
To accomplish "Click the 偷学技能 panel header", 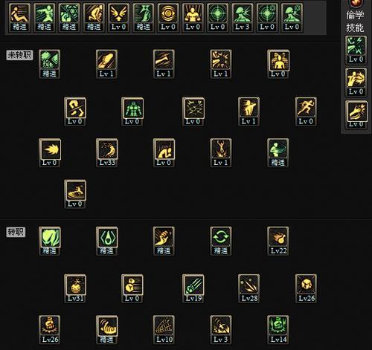I will pyautogui.click(x=355, y=22).
